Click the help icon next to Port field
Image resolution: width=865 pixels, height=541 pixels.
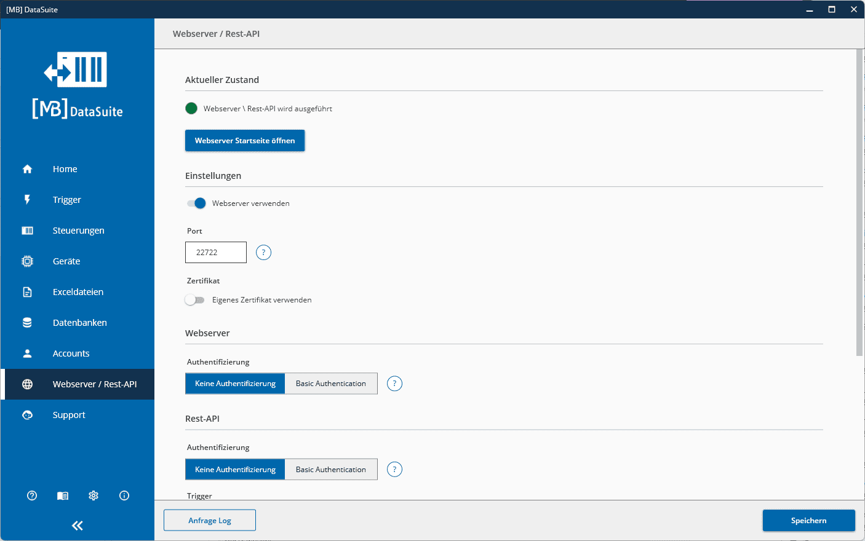[x=263, y=253]
